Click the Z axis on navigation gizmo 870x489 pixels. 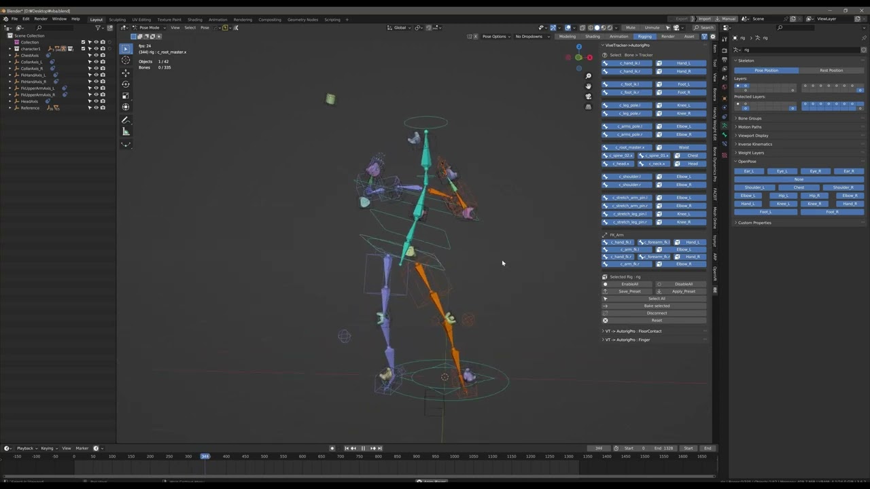[x=578, y=47]
